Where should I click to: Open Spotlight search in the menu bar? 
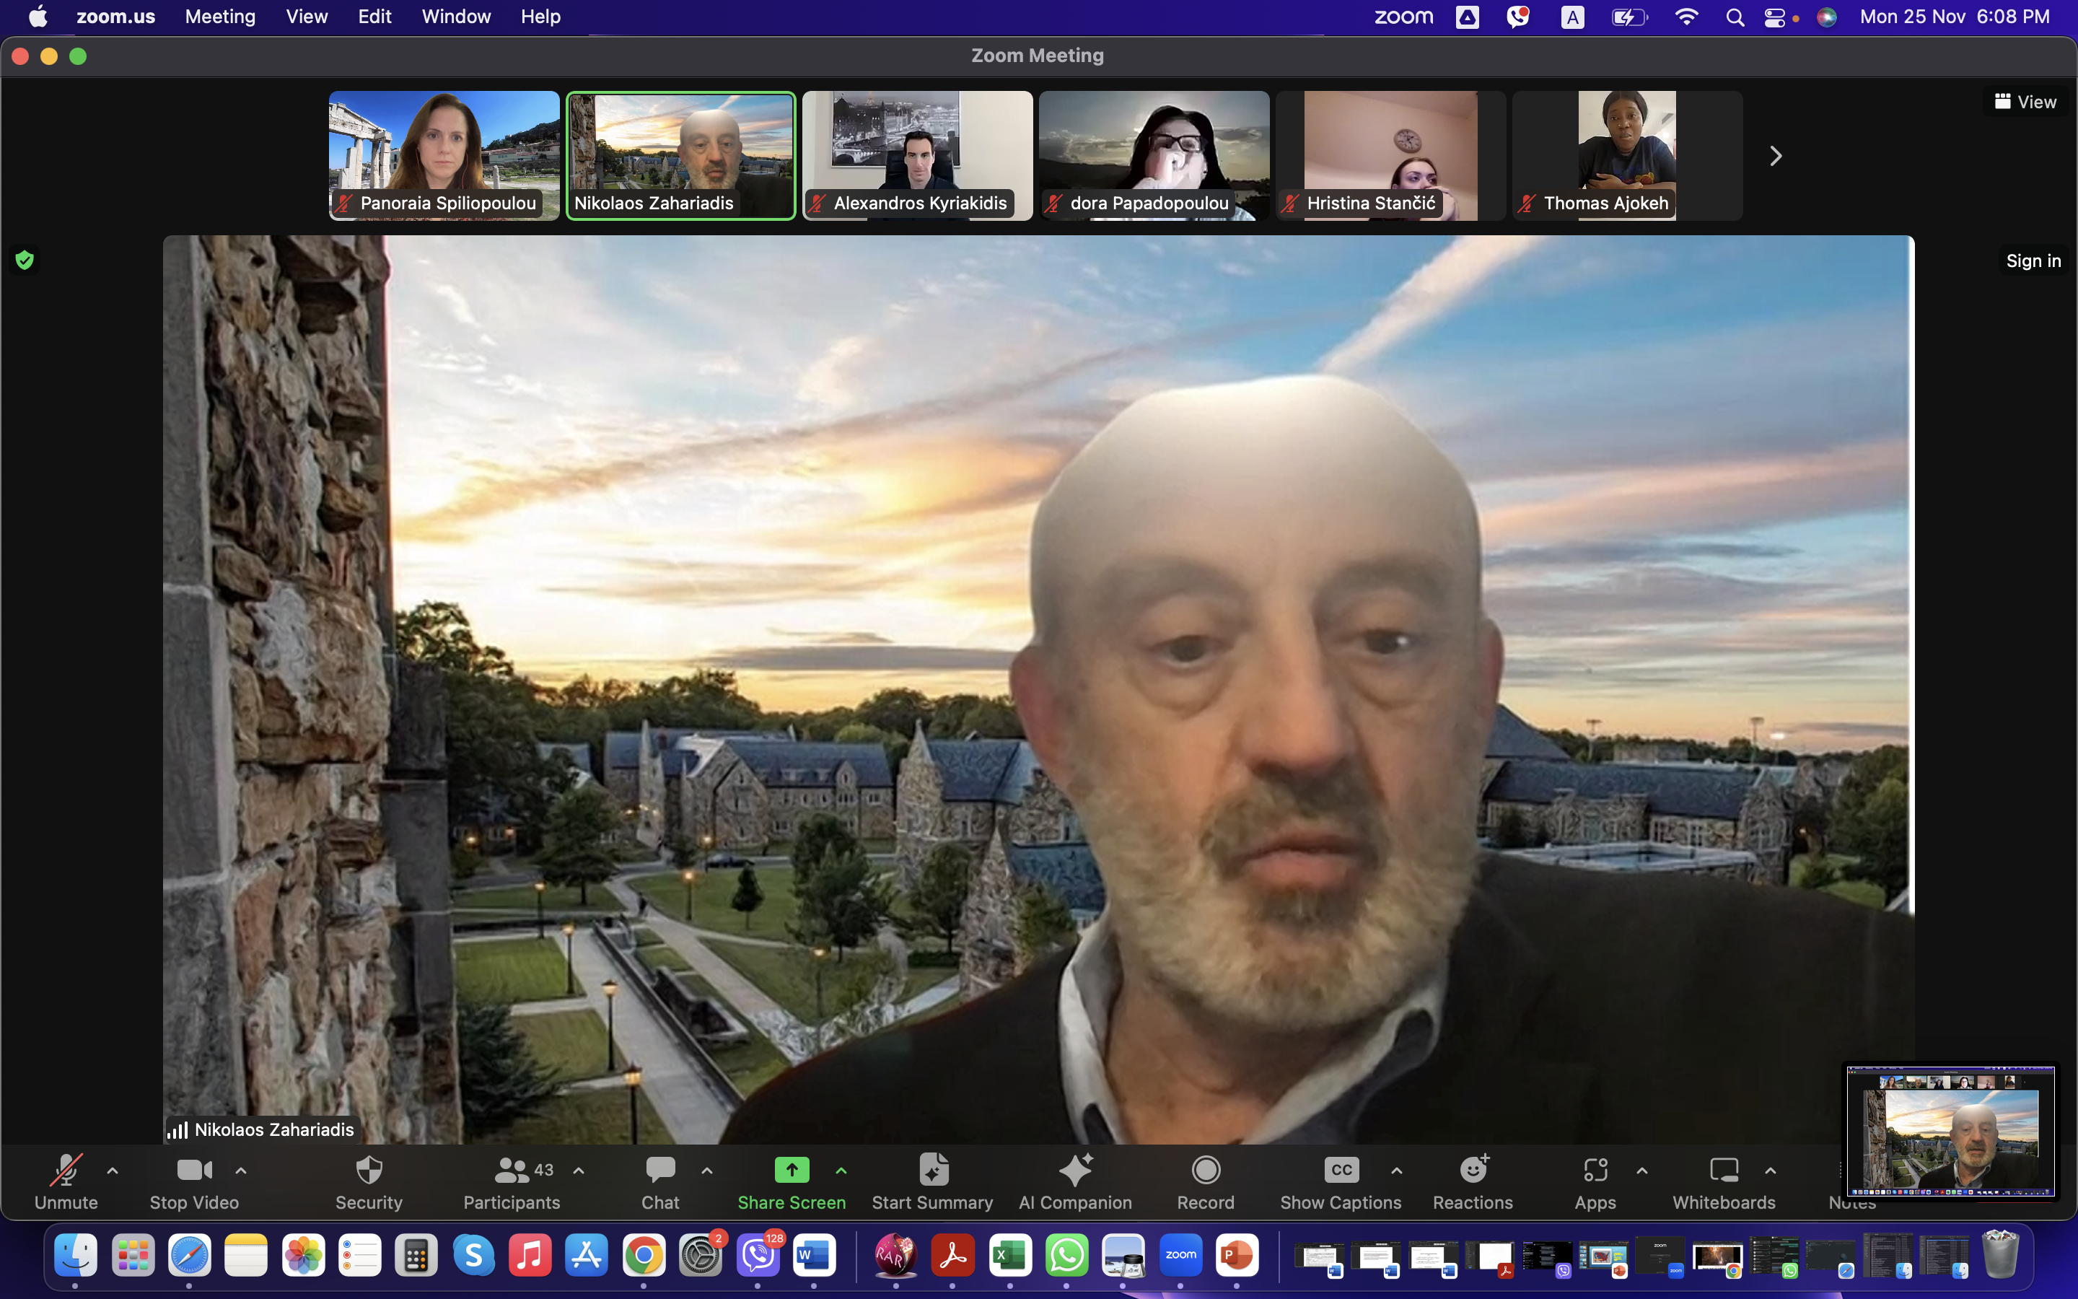pos(1735,17)
